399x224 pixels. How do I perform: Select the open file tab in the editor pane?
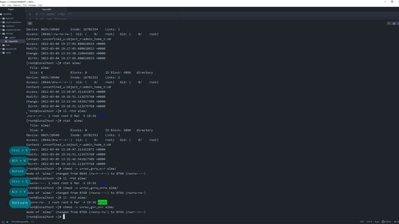click(x=46, y=9)
